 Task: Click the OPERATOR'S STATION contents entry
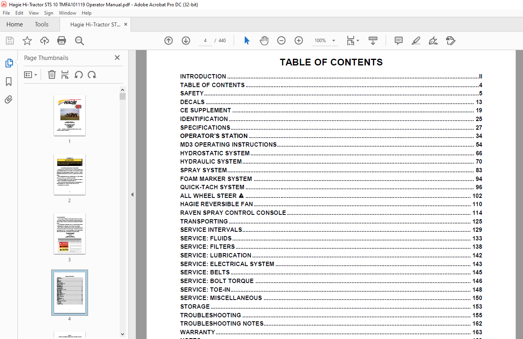tap(331, 136)
